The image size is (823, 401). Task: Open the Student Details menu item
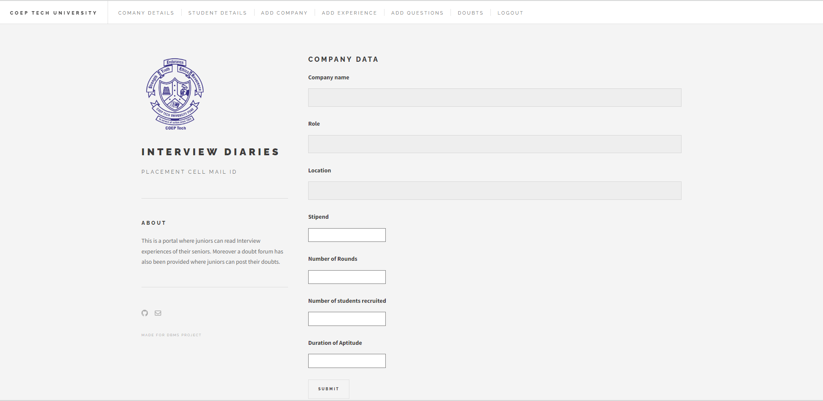pos(217,13)
